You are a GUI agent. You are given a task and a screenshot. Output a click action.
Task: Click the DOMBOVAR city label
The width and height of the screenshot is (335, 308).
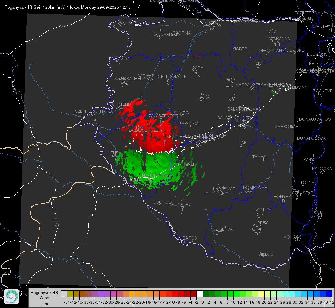(255, 188)
